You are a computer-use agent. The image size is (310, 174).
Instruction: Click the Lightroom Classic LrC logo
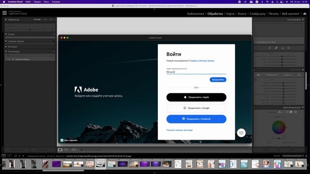point(4,13)
